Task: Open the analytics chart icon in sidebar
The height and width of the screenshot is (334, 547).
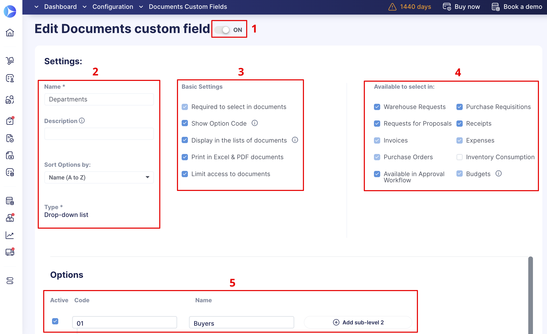Action: click(10, 235)
